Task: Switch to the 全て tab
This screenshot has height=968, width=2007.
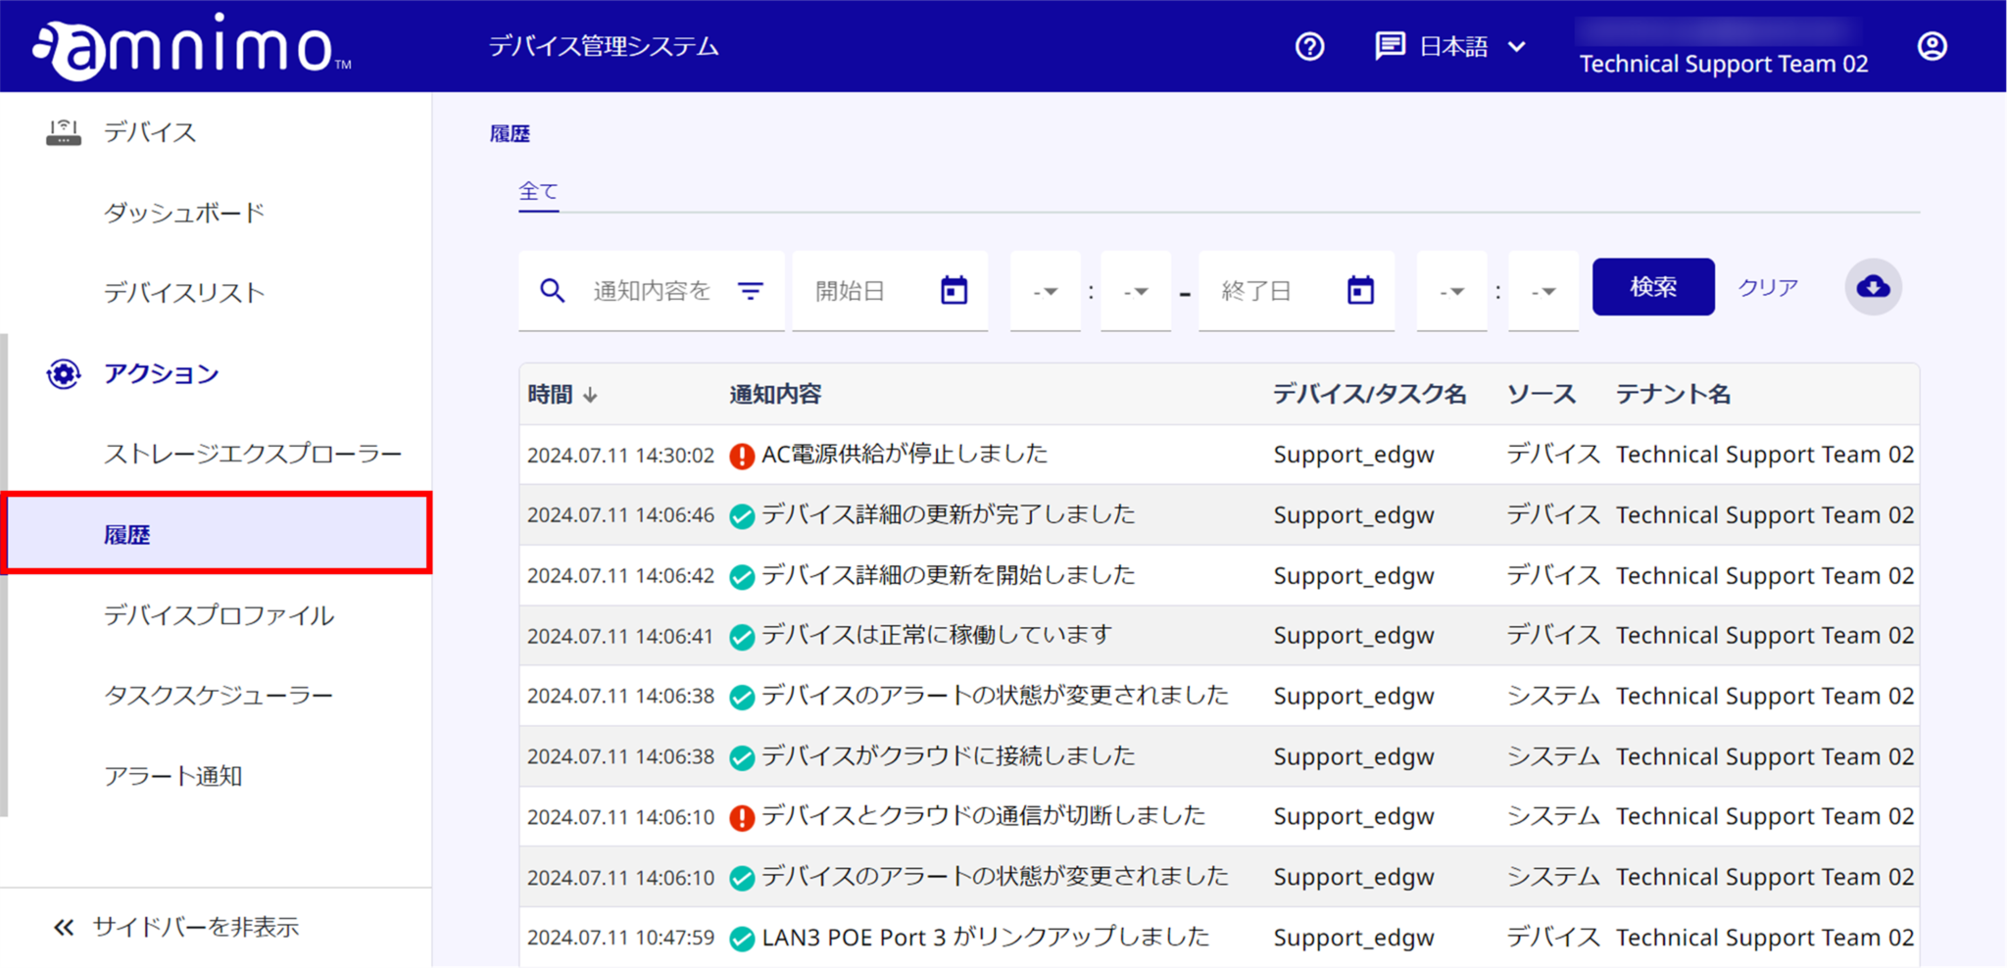Action: [538, 190]
